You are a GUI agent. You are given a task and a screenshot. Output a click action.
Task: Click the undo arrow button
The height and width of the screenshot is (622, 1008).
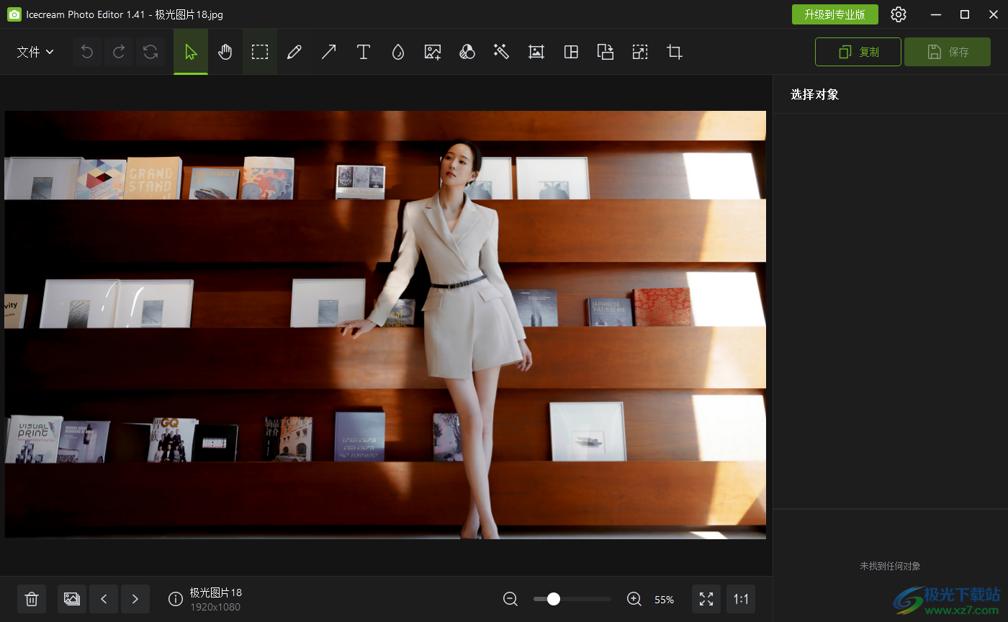[87, 52]
